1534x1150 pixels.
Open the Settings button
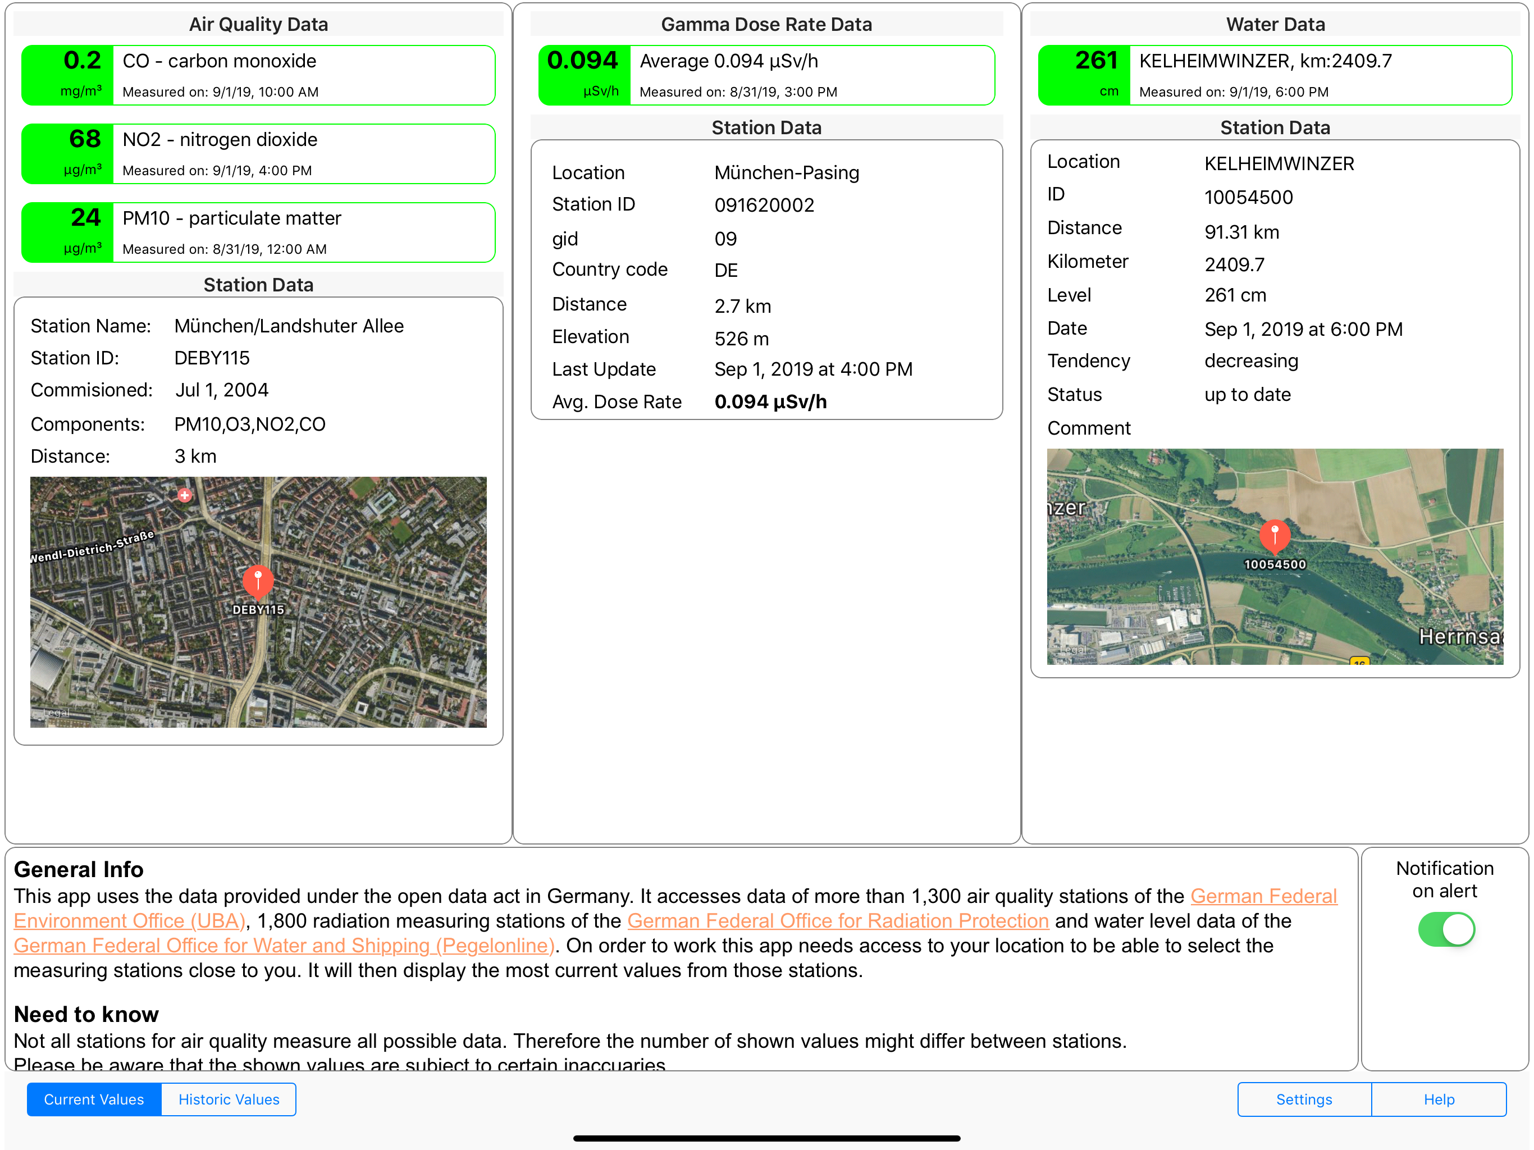click(1304, 1099)
